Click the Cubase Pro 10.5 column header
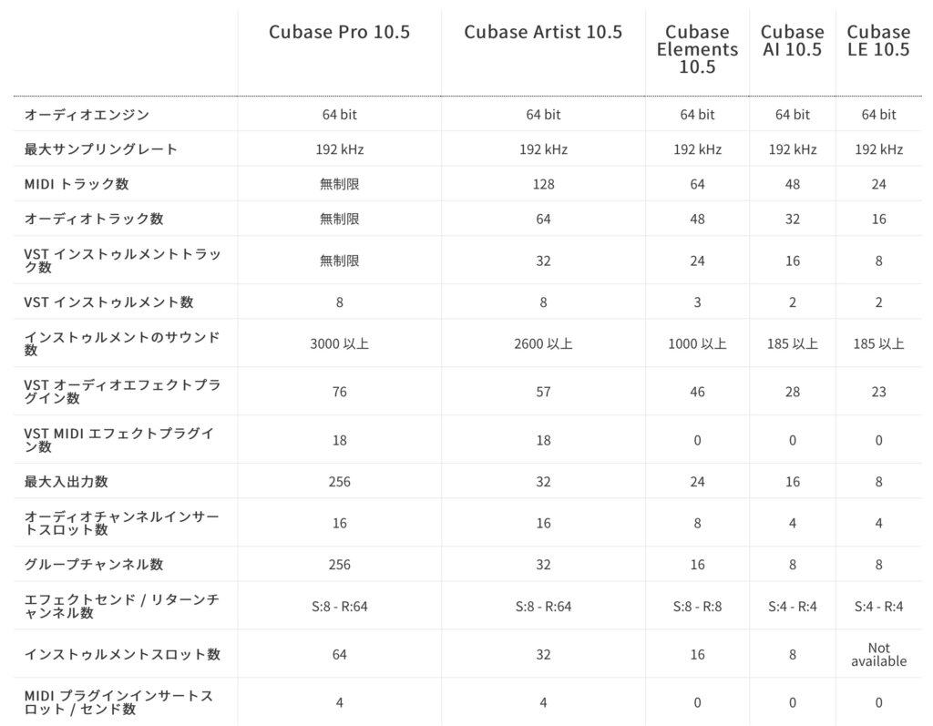 [x=339, y=32]
